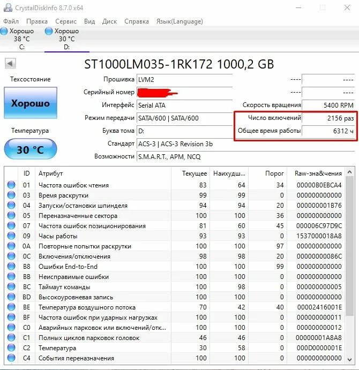This screenshot has width=359, height=370.
Task: Open the Язык(Language) menu
Action: coord(179,21)
